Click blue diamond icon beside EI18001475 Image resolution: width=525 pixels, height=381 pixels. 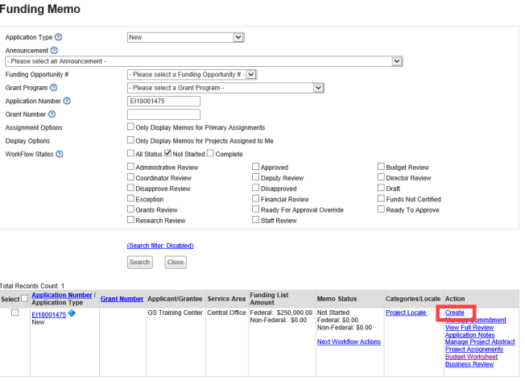(x=72, y=313)
